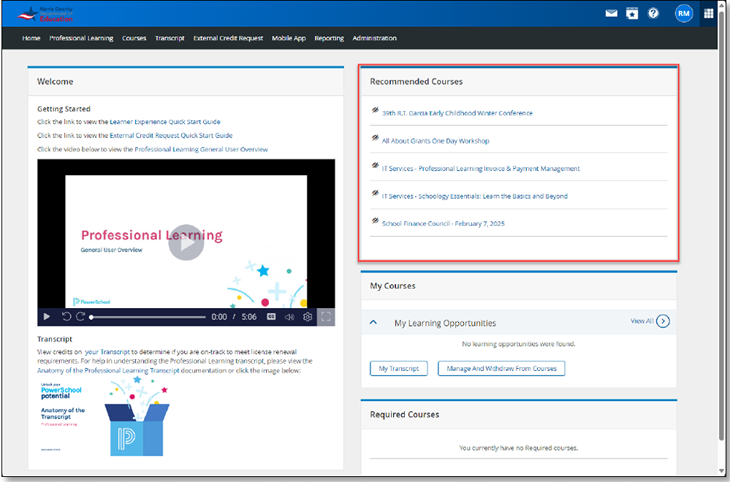Image resolution: width=730 pixels, height=482 pixels.
Task: Open help via the question mark icon
Action: click(653, 13)
